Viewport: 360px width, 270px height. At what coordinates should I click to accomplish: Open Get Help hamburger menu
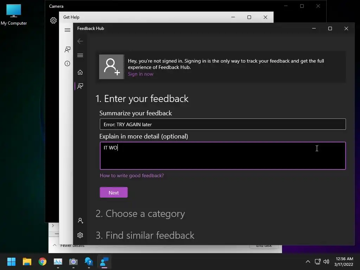click(67, 30)
